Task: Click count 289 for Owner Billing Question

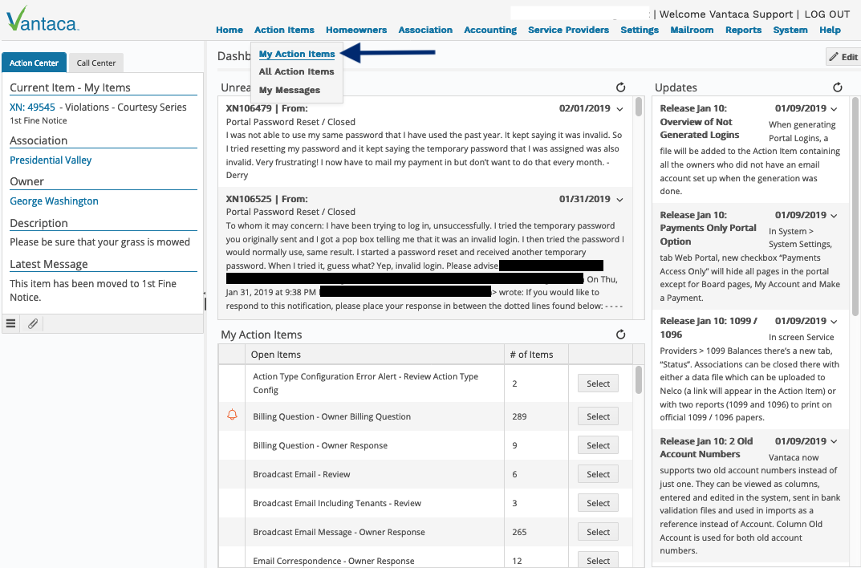Action: 519,416
